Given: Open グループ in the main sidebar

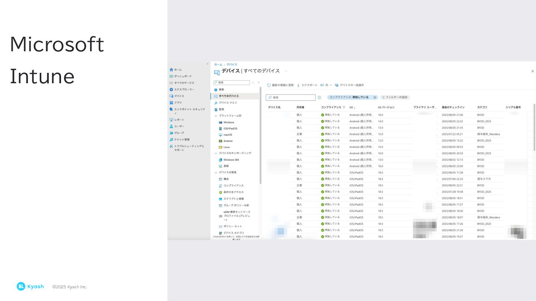Looking at the screenshot, I should [x=177, y=133].
